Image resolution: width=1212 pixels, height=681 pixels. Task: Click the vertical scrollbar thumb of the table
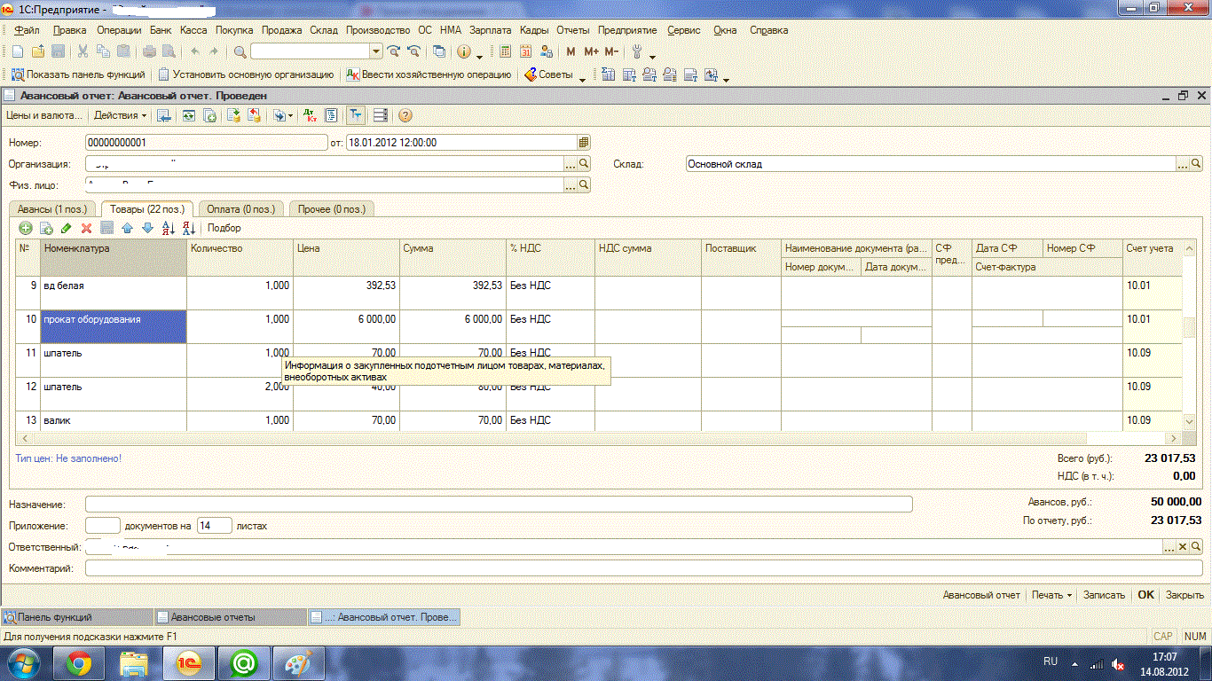1190,326
